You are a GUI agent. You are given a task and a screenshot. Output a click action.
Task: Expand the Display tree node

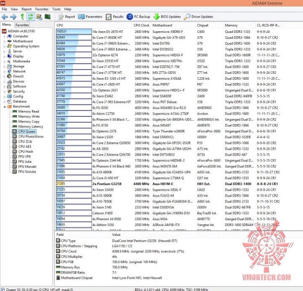click(5, 57)
